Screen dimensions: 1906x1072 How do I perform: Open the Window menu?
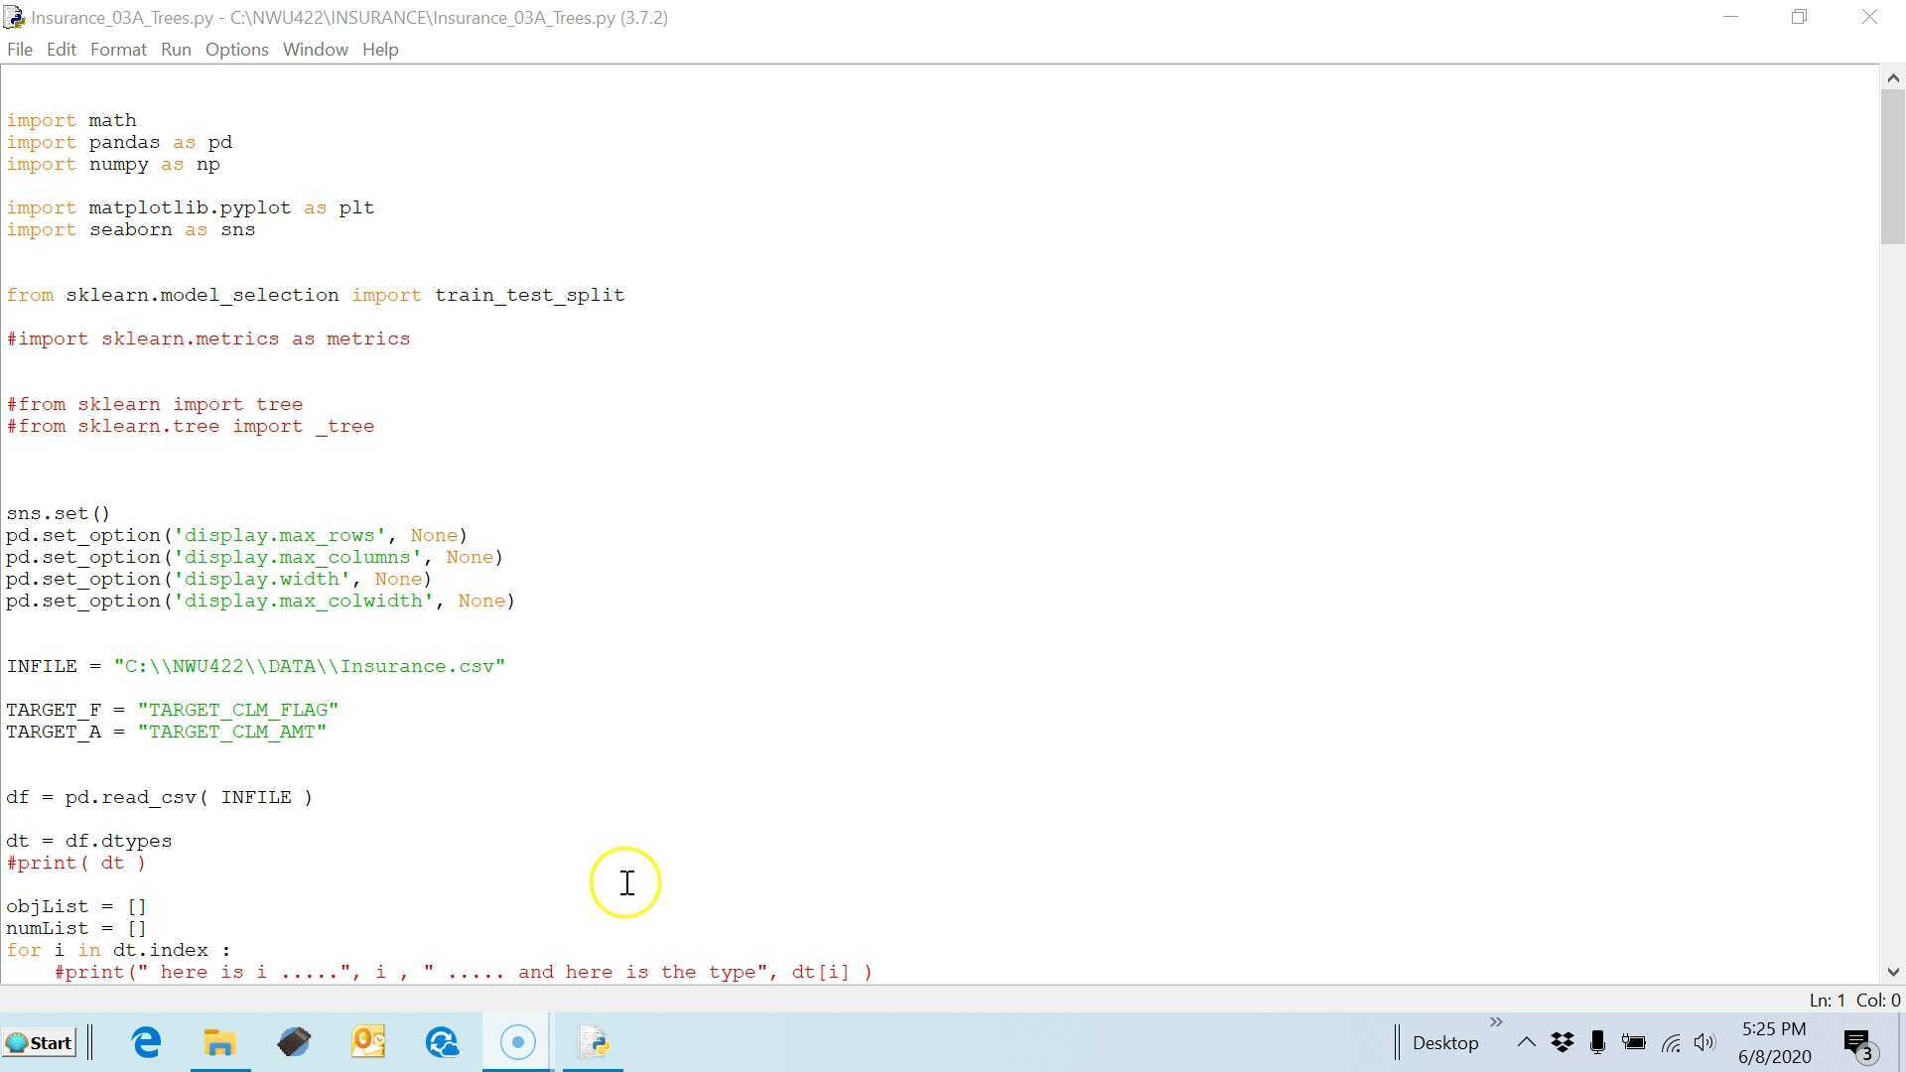315,50
